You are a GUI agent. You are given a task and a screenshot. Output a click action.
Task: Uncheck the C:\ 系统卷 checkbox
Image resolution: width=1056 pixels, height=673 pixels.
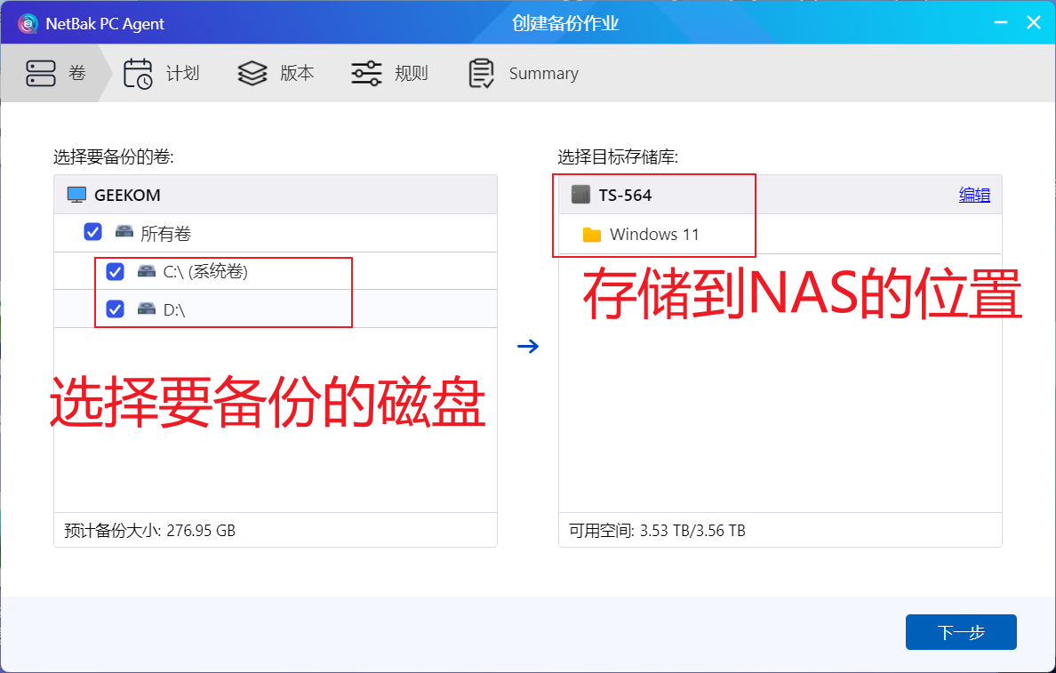click(x=115, y=271)
